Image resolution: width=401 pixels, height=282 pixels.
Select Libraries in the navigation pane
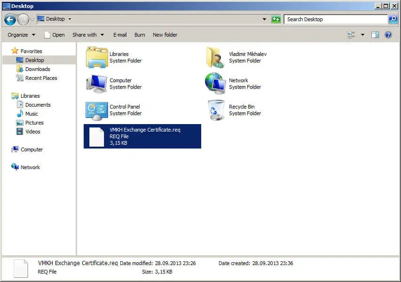(x=30, y=96)
